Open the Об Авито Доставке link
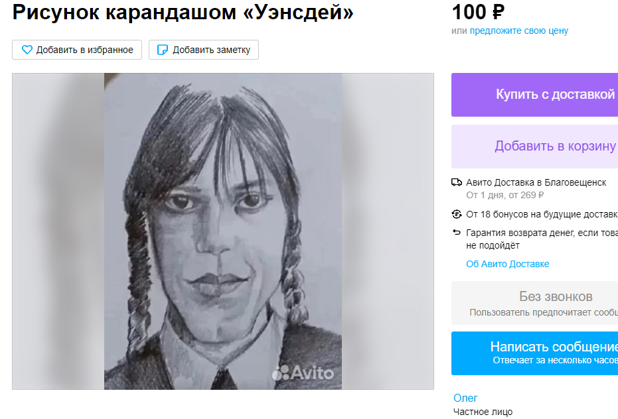 tap(508, 264)
